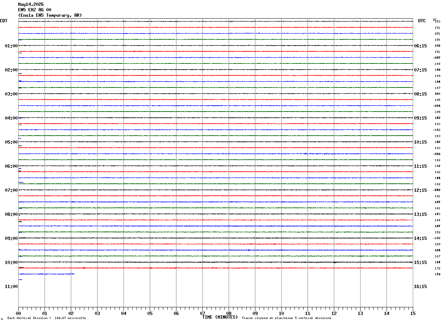Image resolution: width=442 pixels, height=323 pixels.
Task: Click the Enola EN5 Temporary, AR title
Action: tap(50, 15)
